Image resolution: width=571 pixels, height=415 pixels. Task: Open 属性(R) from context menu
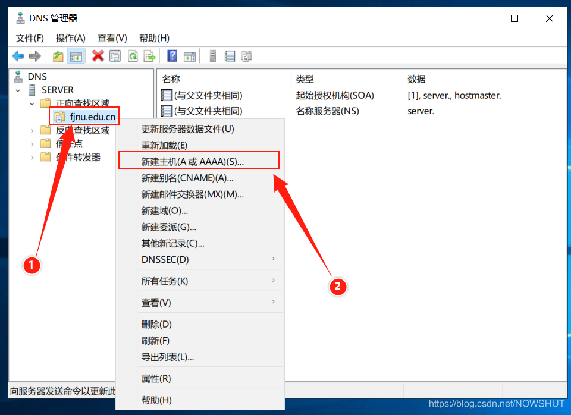pyautogui.click(x=200, y=378)
